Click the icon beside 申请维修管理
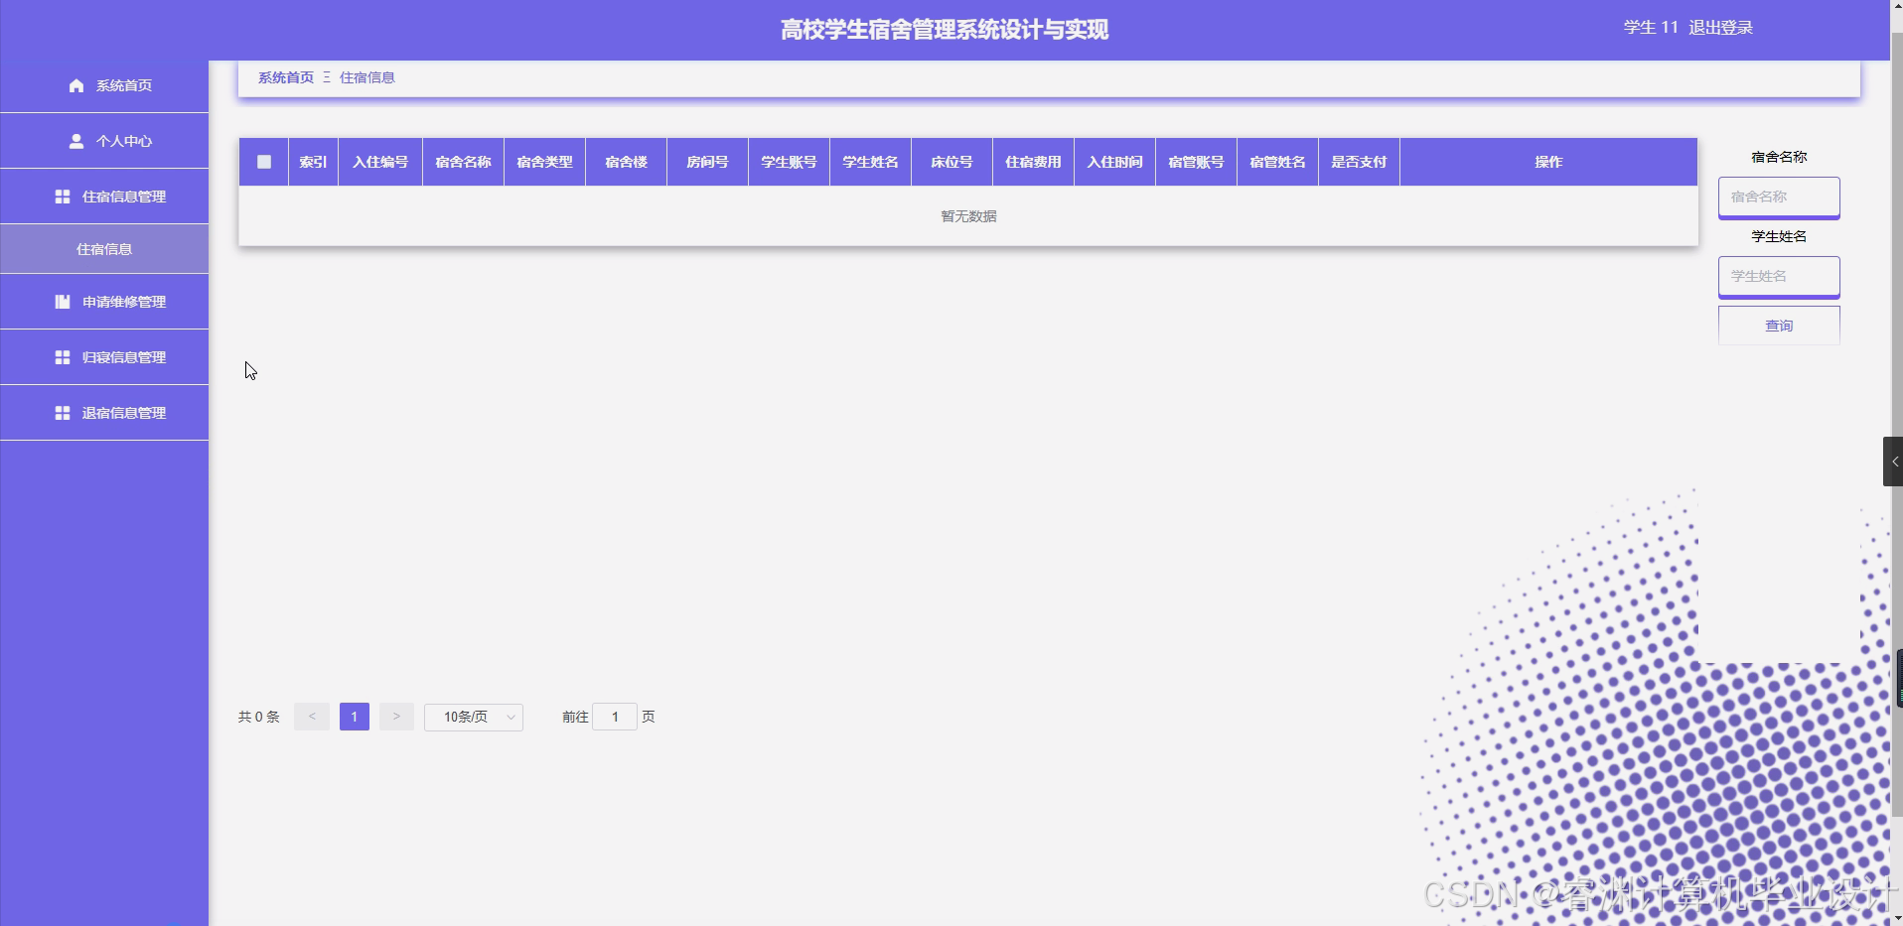This screenshot has width=1903, height=926. coord(62,302)
